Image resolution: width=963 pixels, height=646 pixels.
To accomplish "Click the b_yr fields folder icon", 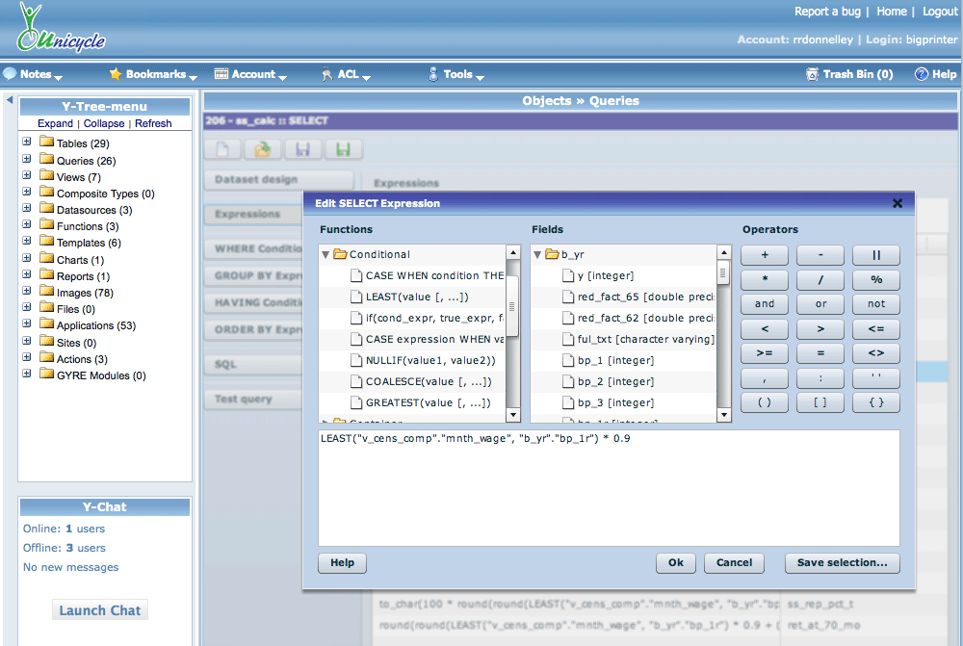I will [552, 254].
